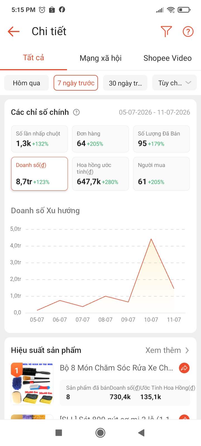
Task: Select the Người mua metric card
Action: pyautogui.click(x=161, y=174)
